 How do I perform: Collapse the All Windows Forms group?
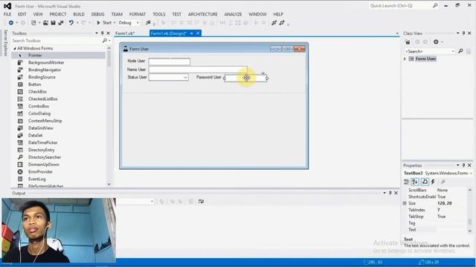[15, 48]
